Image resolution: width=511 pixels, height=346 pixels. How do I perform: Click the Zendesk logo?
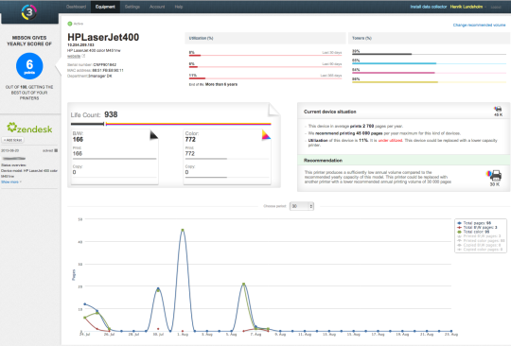[x=29, y=128]
